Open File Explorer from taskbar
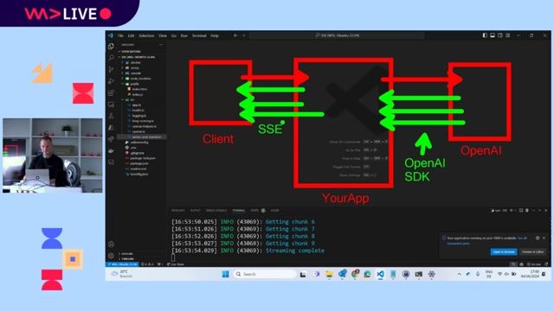 coord(329,274)
